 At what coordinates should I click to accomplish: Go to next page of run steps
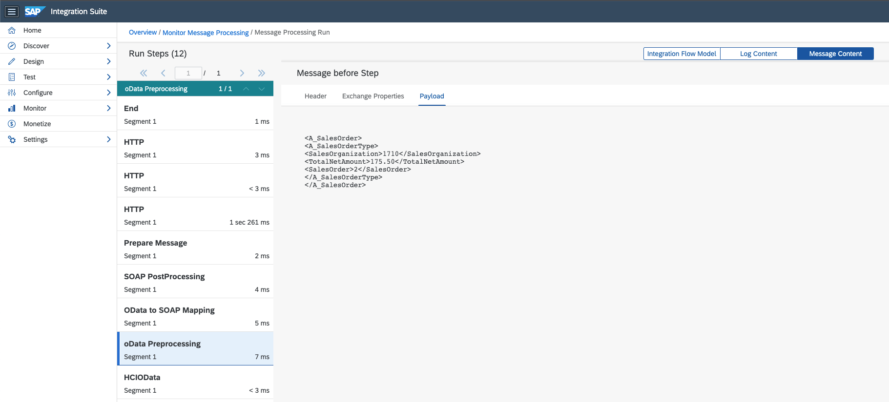click(242, 73)
